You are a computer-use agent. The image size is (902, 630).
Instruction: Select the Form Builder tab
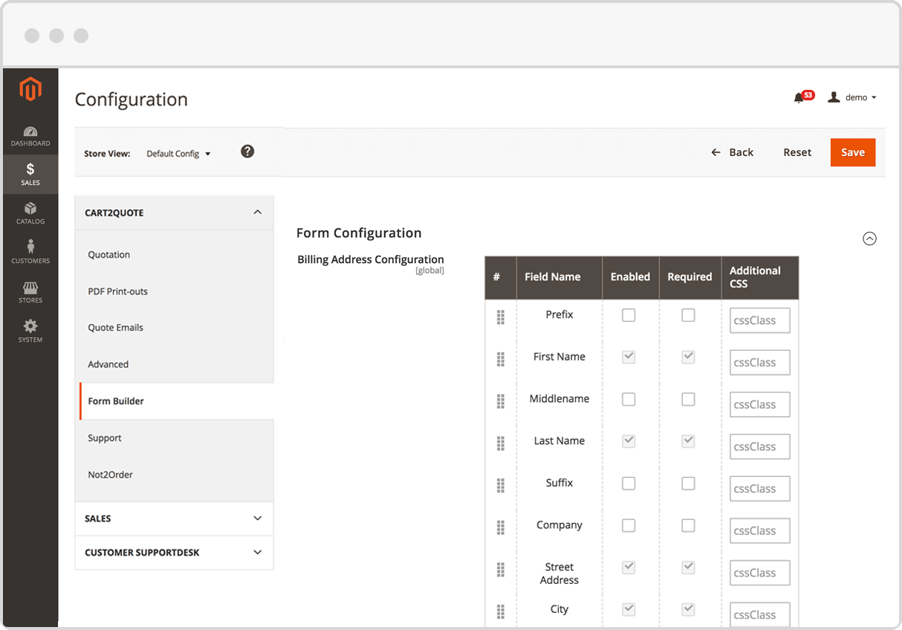(177, 401)
